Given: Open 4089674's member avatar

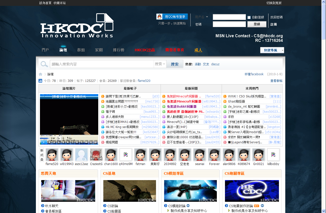Looking at the screenshot, I should [x=244, y=155].
